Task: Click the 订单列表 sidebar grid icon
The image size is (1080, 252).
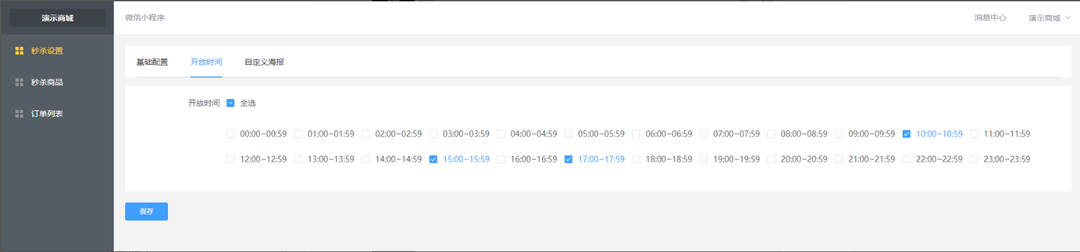Action: pos(19,114)
